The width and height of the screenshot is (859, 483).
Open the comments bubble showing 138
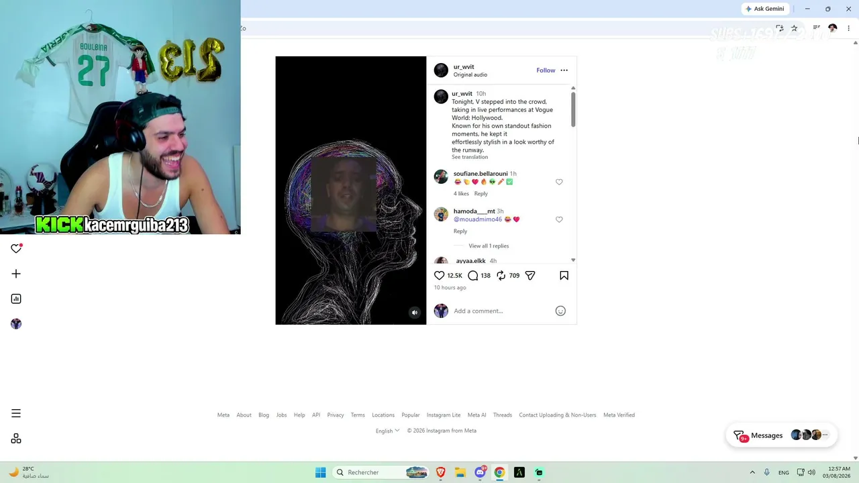coord(473,276)
